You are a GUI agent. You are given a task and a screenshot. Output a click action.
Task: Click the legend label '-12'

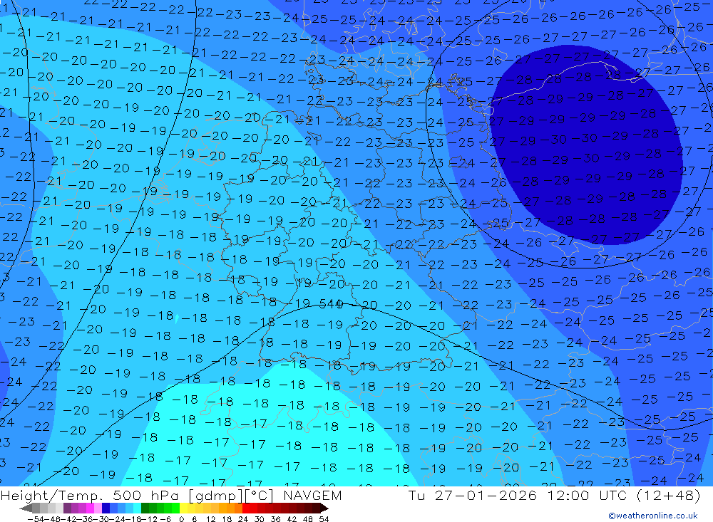pyautogui.click(x=149, y=519)
